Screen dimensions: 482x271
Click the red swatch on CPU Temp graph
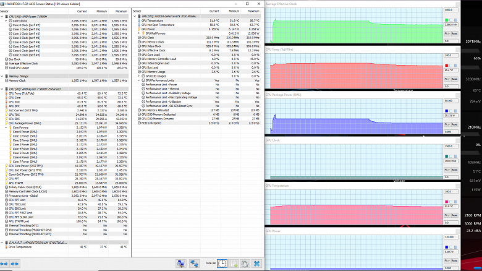[447, 65]
